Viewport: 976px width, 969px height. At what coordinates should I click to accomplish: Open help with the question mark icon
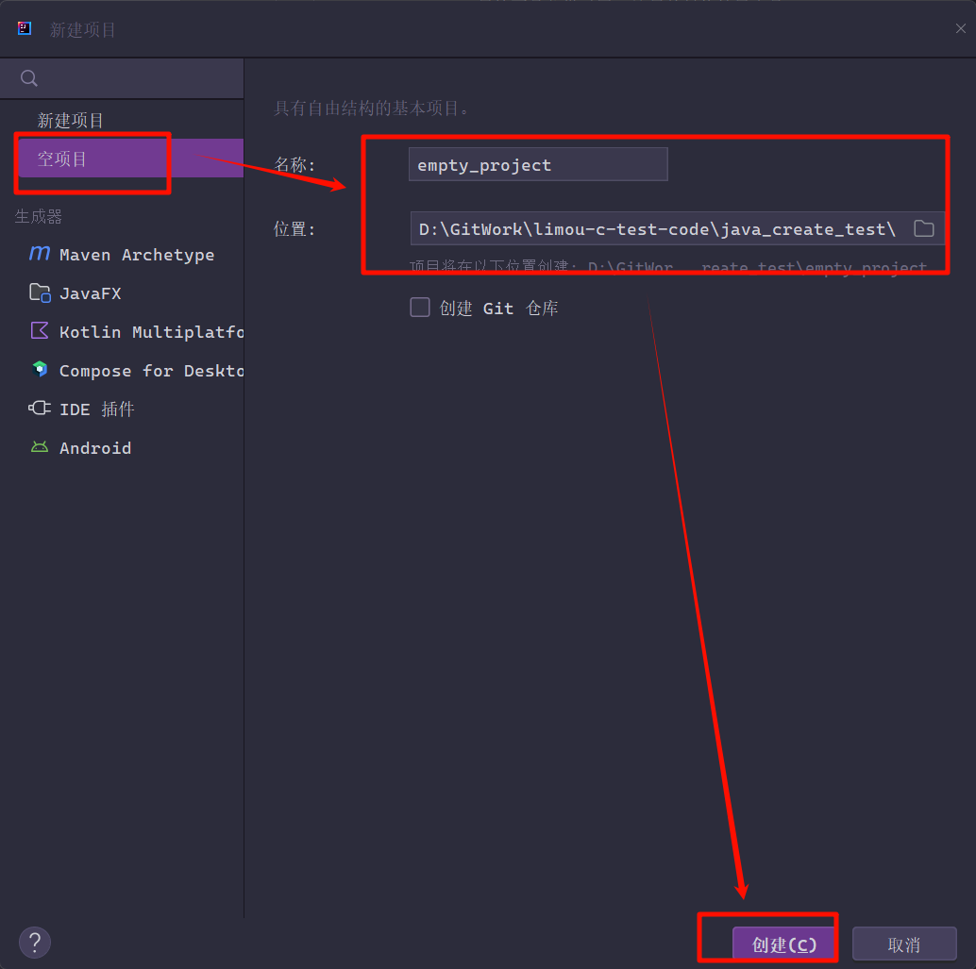click(x=34, y=942)
